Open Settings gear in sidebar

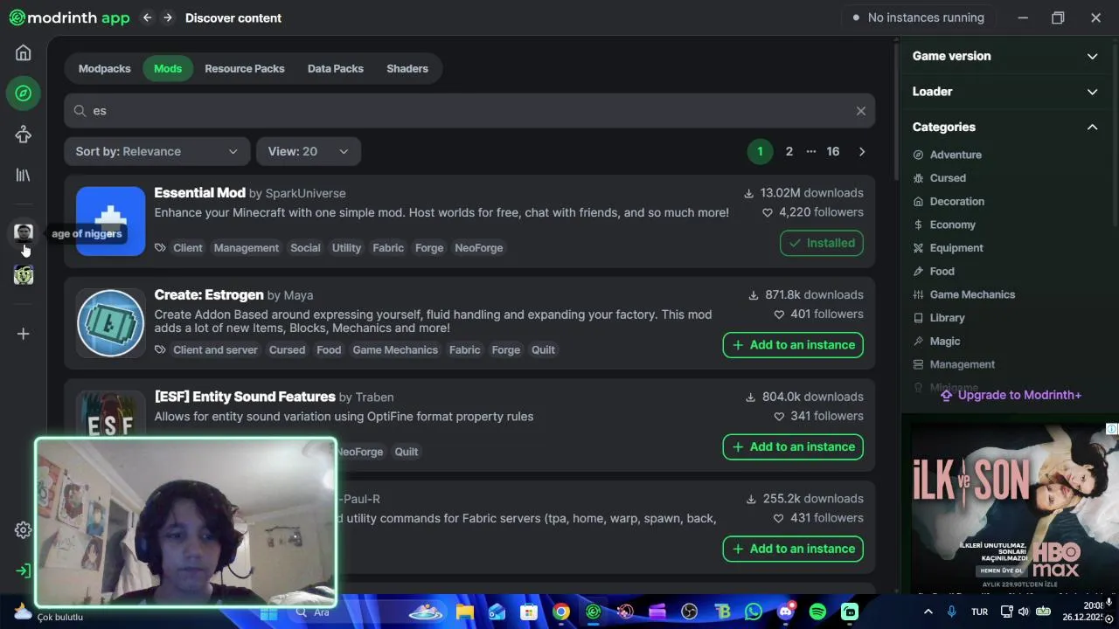tap(24, 530)
